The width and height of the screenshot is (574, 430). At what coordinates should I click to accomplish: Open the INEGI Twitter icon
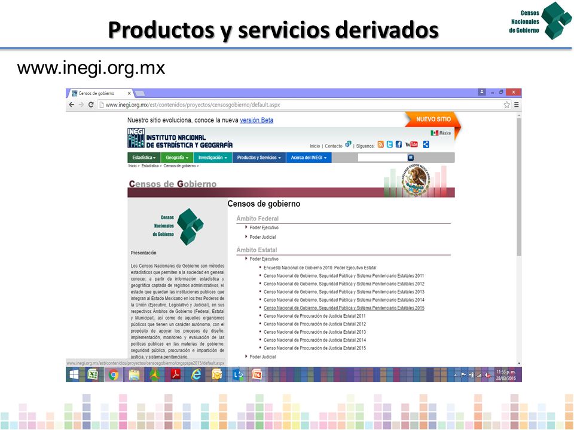pyautogui.click(x=389, y=145)
